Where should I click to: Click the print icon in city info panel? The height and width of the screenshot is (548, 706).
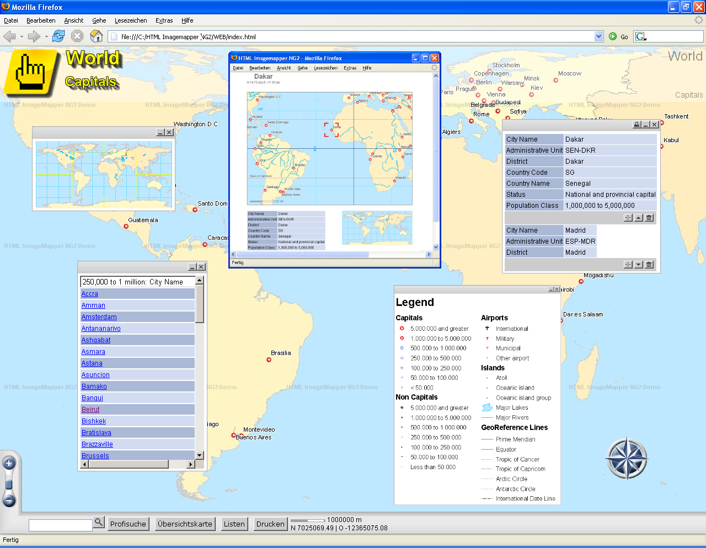[x=637, y=125]
